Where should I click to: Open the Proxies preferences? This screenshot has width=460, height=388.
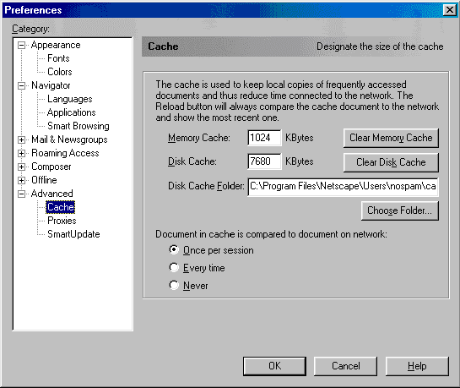click(62, 221)
